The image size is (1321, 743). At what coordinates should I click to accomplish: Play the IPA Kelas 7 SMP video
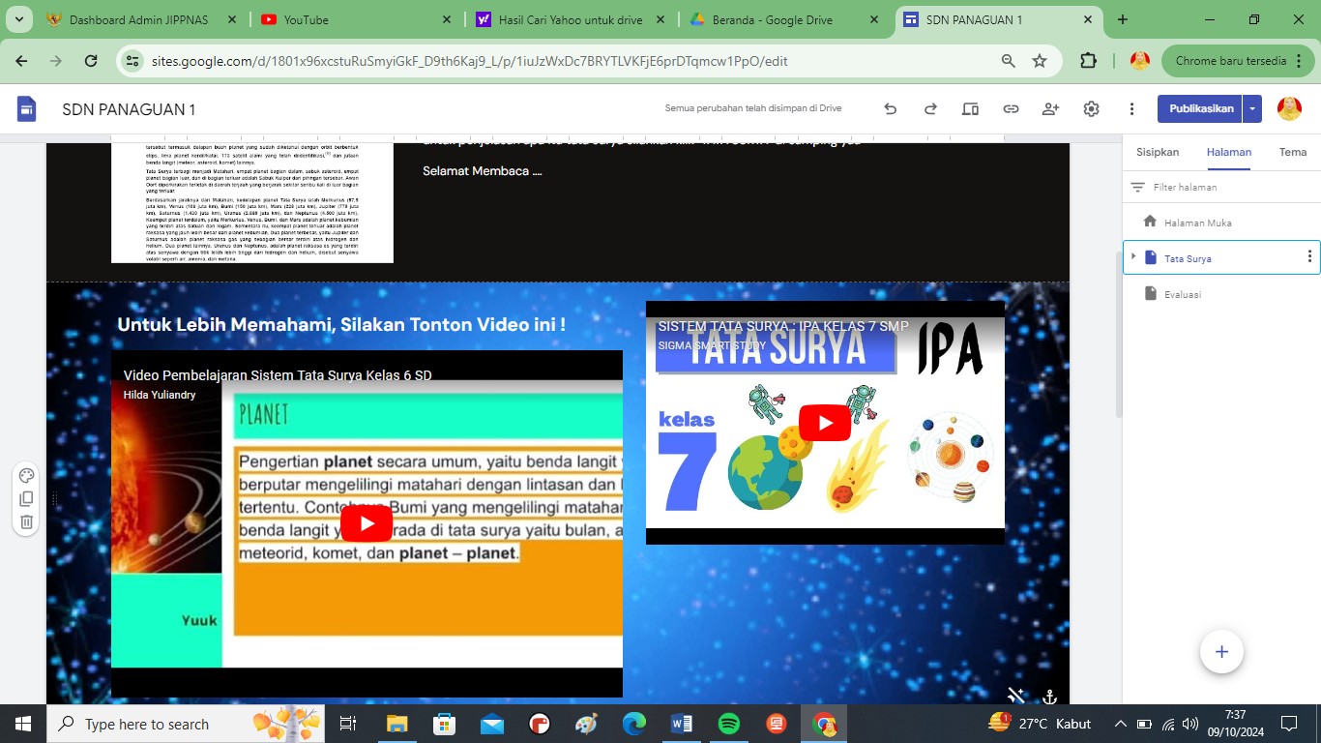coord(825,423)
